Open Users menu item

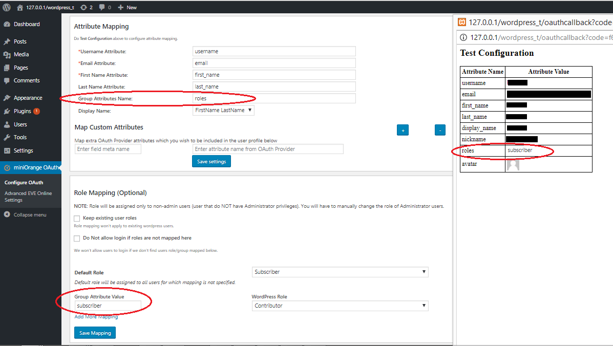20,124
